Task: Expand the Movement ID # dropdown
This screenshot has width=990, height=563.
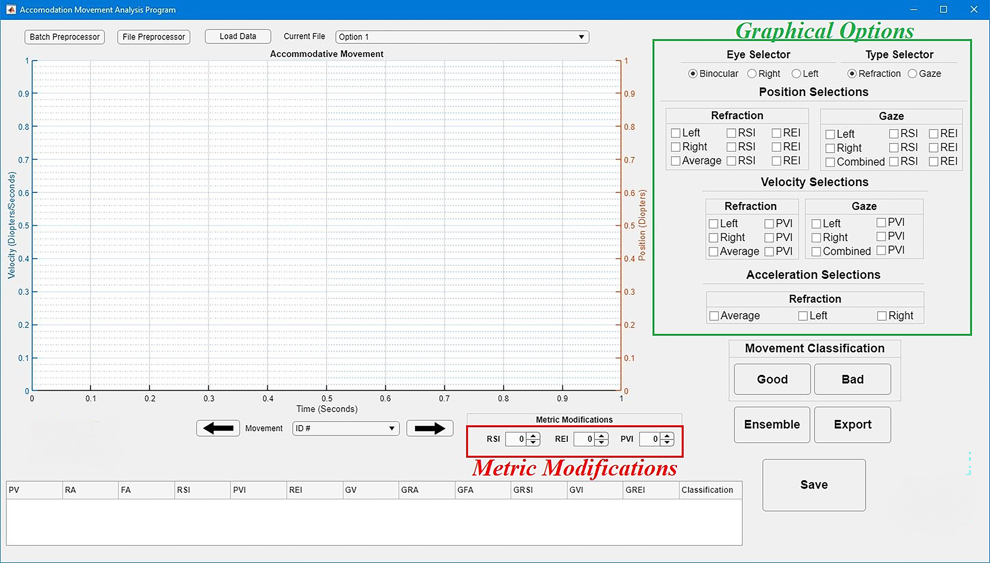Action: (x=346, y=428)
